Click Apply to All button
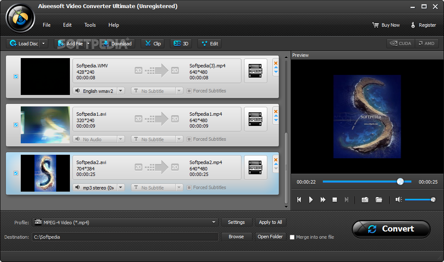 point(270,222)
